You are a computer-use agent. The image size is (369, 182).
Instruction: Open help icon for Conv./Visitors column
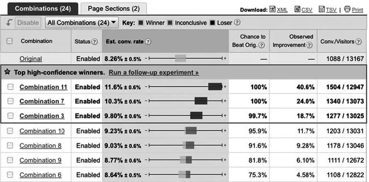358,42
